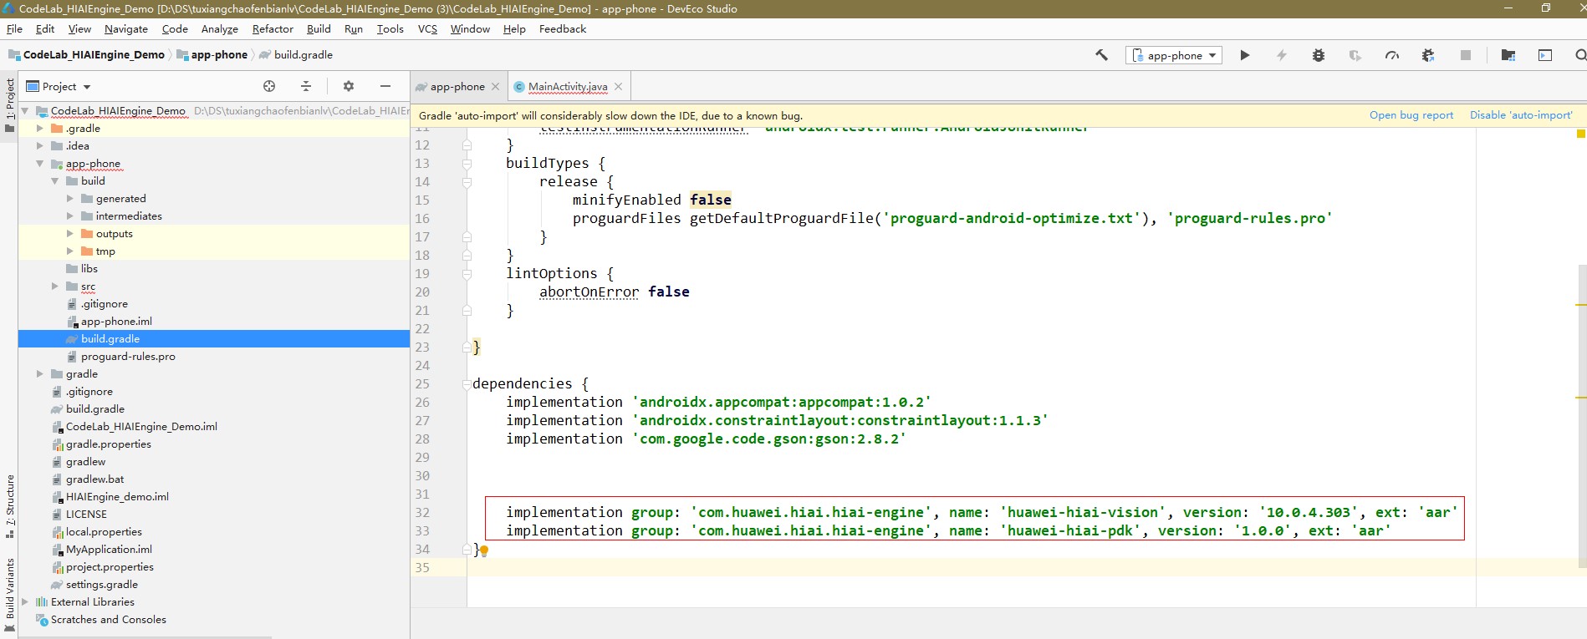Close the app-phone editor tab

click(x=495, y=87)
